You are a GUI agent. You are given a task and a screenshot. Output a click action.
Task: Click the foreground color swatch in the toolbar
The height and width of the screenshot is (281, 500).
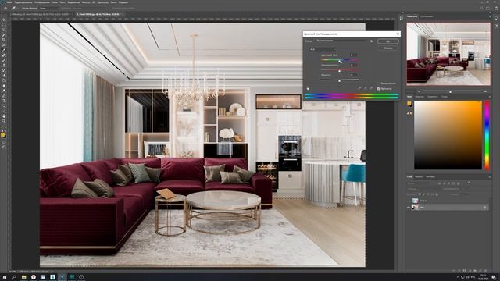[x=2, y=134]
